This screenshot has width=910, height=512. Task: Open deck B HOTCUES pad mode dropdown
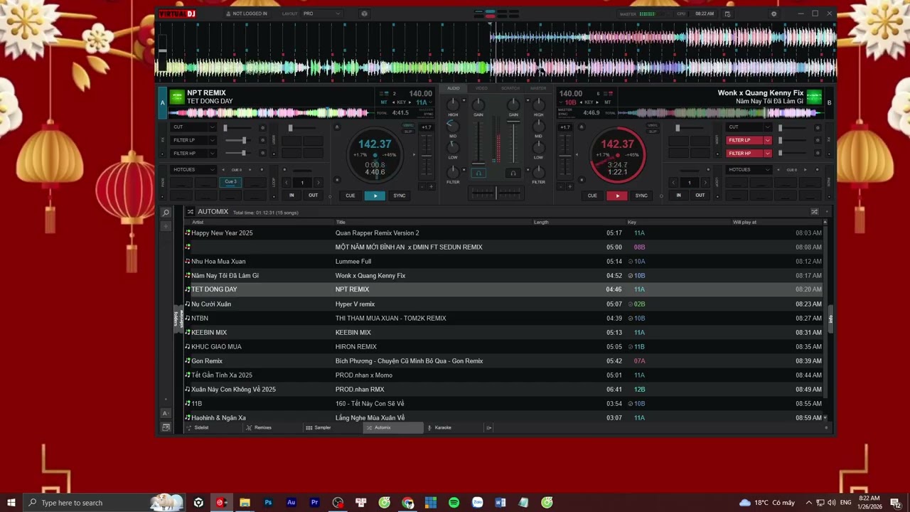click(x=749, y=170)
